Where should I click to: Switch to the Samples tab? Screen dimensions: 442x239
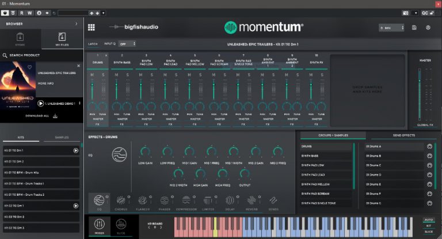(x=62, y=137)
